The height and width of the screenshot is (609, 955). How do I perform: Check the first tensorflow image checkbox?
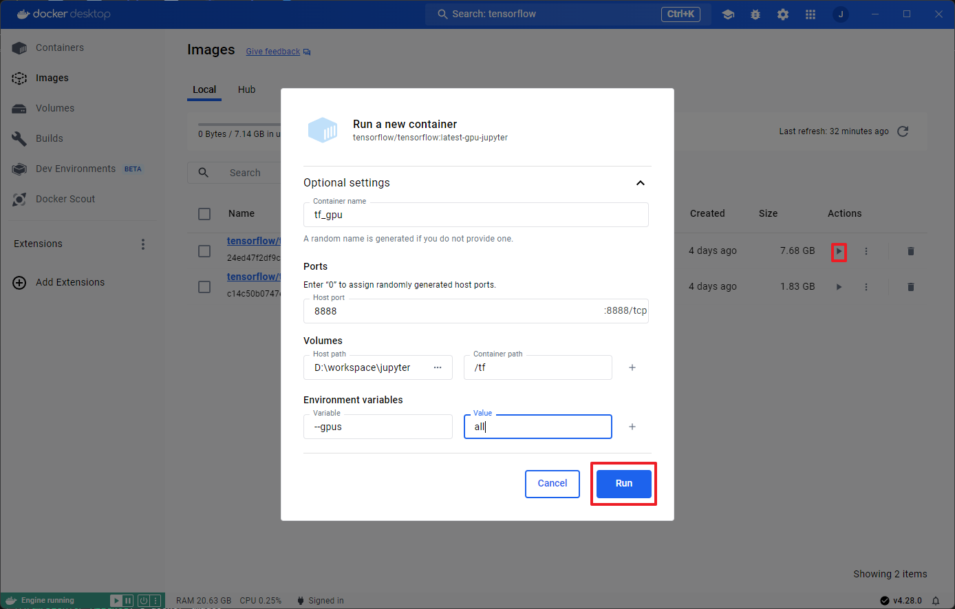coord(204,251)
